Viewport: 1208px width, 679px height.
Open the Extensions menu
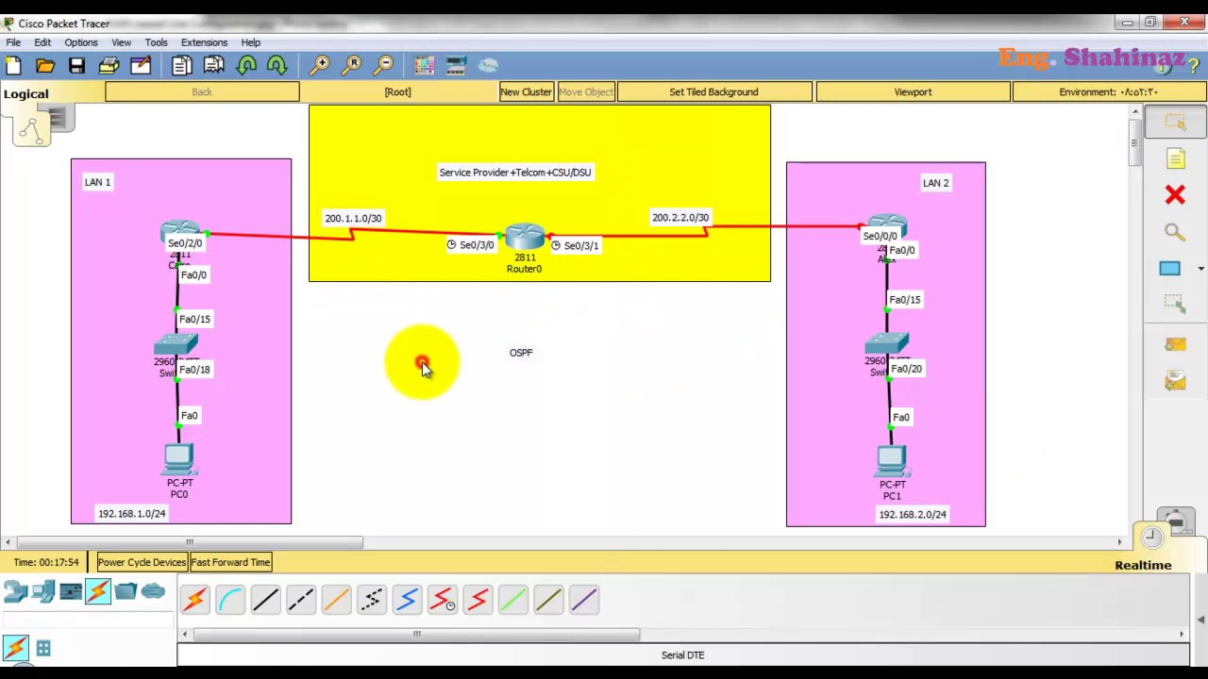204,42
